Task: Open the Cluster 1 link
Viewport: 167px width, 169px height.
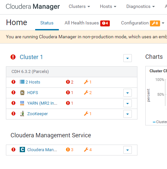Action: [31, 57]
